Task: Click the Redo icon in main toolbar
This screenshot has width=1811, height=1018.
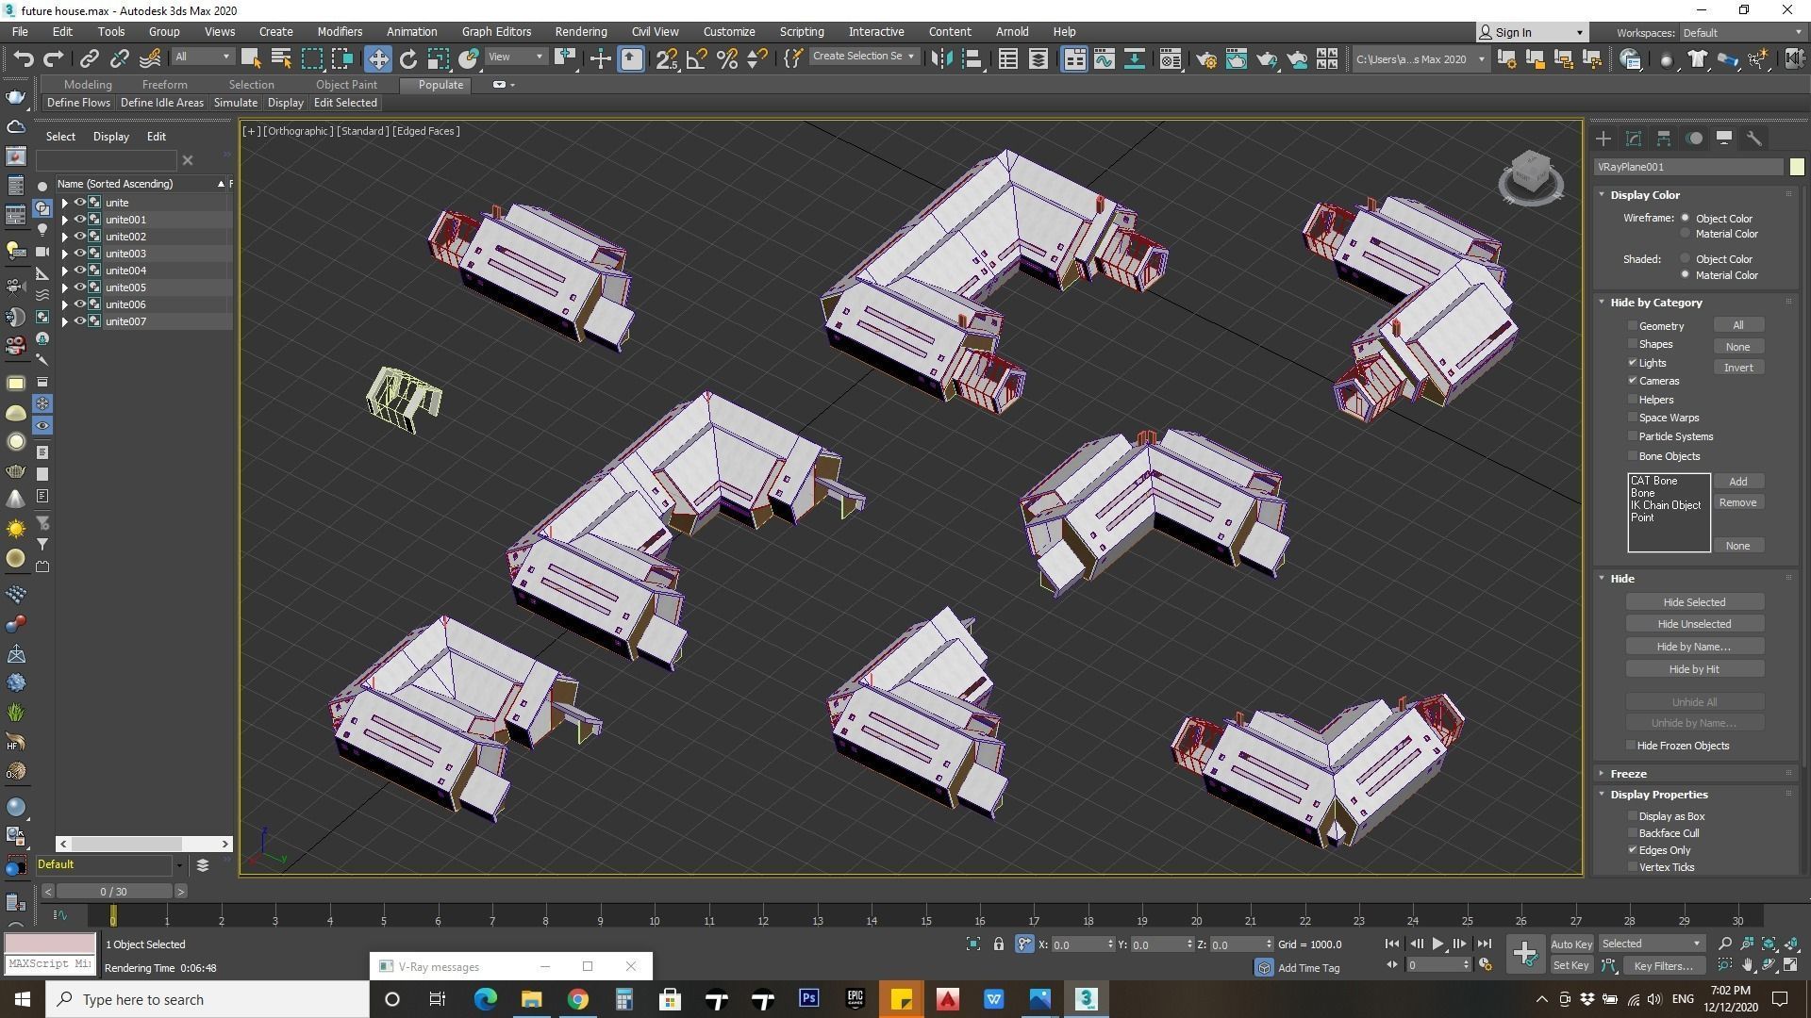Action: coord(54,58)
